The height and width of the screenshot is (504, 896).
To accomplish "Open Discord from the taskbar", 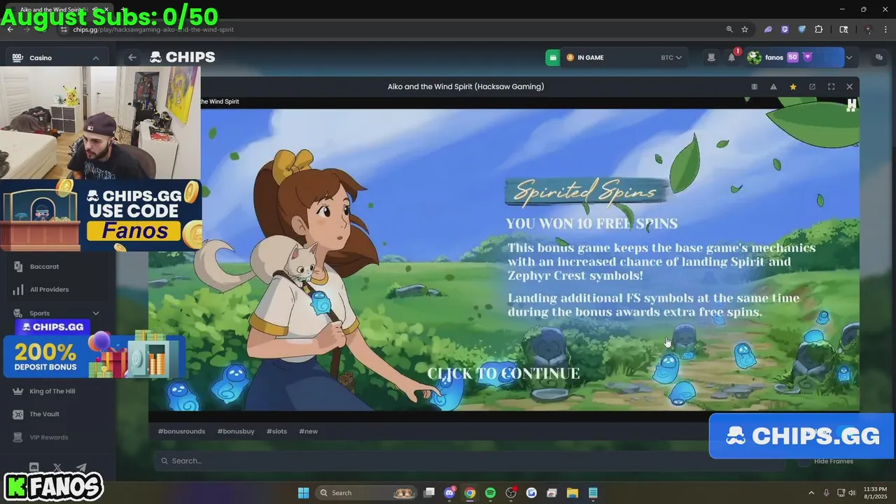I will tap(449, 493).
